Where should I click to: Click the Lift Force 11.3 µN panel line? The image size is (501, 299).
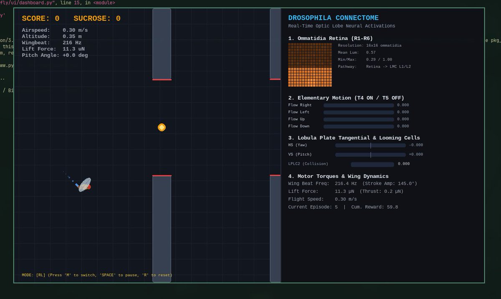[x=346, y=192]
